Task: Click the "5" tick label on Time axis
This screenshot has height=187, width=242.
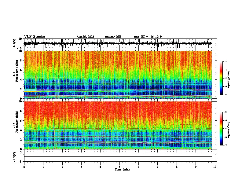Action: [x=119, y=167]
